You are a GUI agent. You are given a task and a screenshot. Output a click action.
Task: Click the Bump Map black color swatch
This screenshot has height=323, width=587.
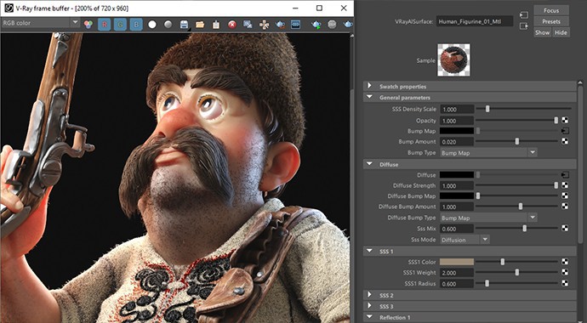pos(457,131)
